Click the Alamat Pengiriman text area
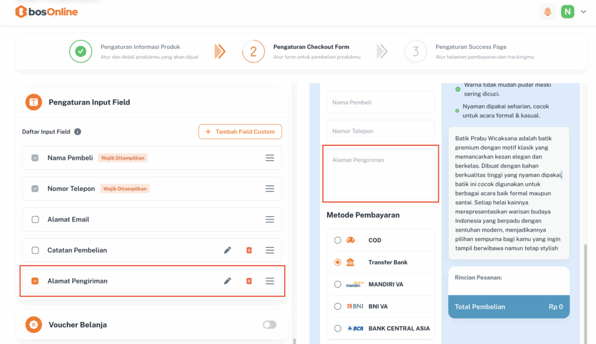Viewport: 596px width, 344px height. click(380, 173)
